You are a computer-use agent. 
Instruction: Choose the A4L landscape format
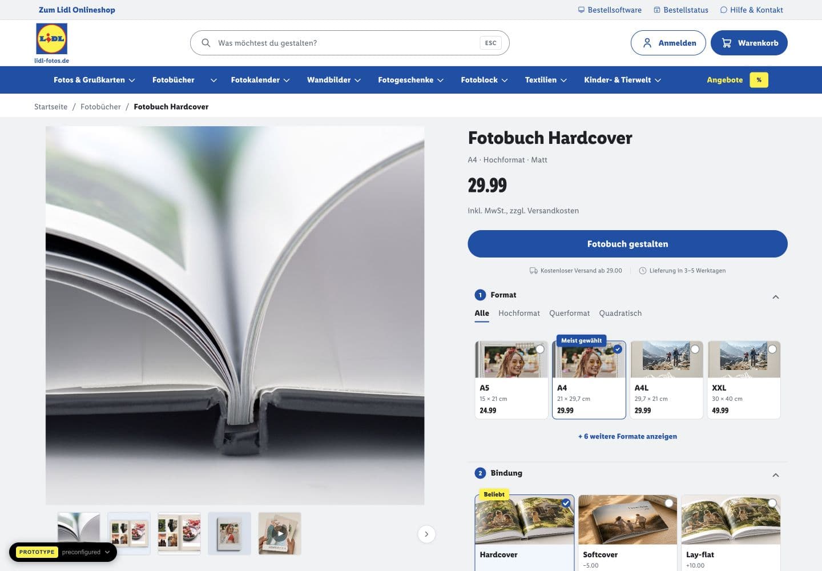tap(666, 380)
